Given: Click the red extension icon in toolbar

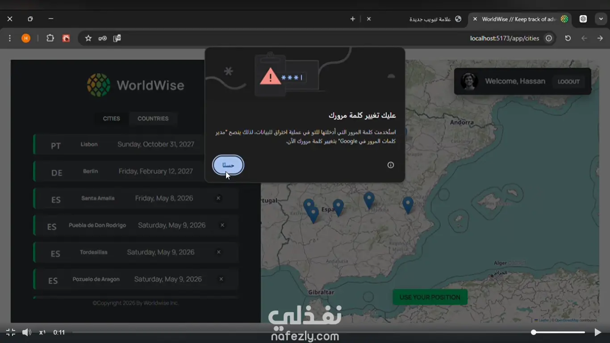Looking at the screenshot, I should 66,38.
